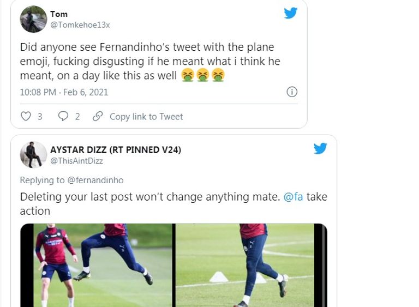Click the chain link icon on Tom's tweet
Image resolution: width=419 pixels, height=307 pixels.
point(98,116)
